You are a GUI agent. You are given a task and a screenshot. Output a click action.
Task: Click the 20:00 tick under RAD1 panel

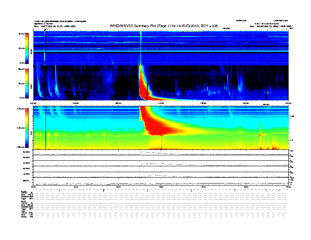point(246,103)
